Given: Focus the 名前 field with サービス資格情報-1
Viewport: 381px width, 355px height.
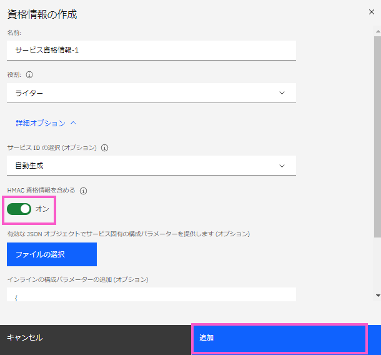Looking at the screenshot, I should [150, 50].
